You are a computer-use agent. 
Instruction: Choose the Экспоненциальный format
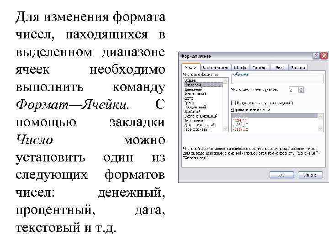pos(203,116)
